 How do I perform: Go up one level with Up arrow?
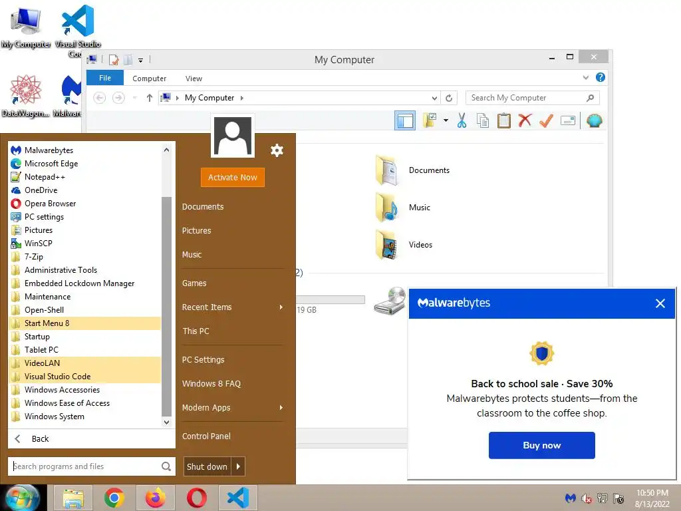tap(150, 98)
